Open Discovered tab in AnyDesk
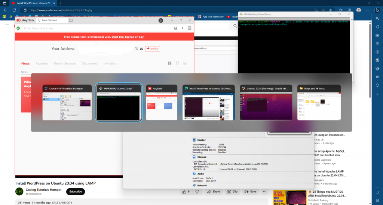The height and width of the screenshot is (205, 383). coord(90,63)
